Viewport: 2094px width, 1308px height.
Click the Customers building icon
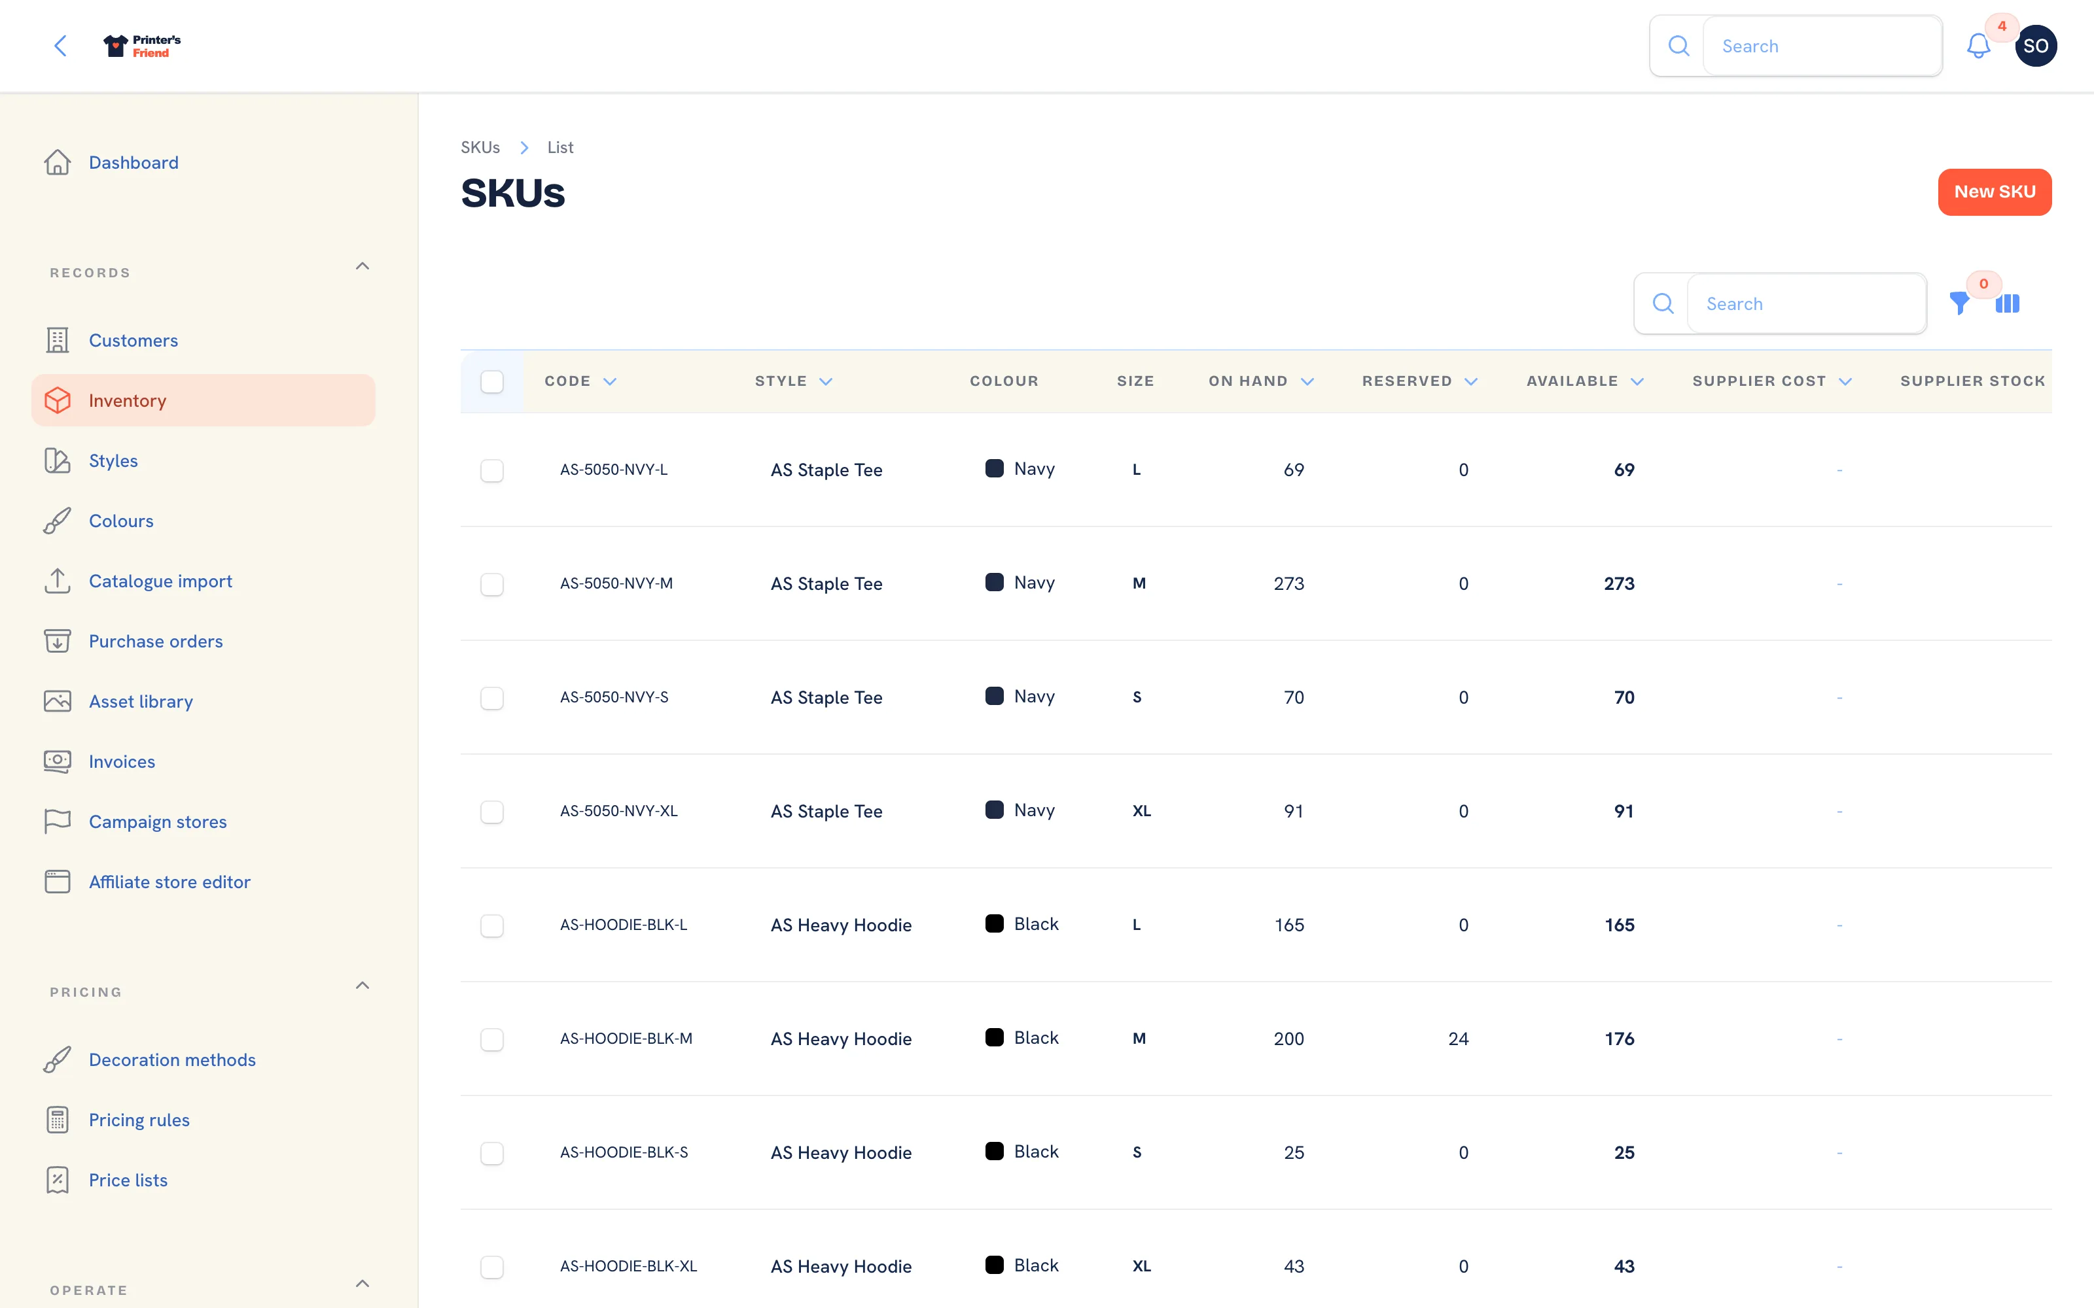pos(57,340)
